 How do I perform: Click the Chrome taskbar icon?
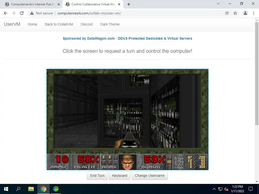coord(44,189)
